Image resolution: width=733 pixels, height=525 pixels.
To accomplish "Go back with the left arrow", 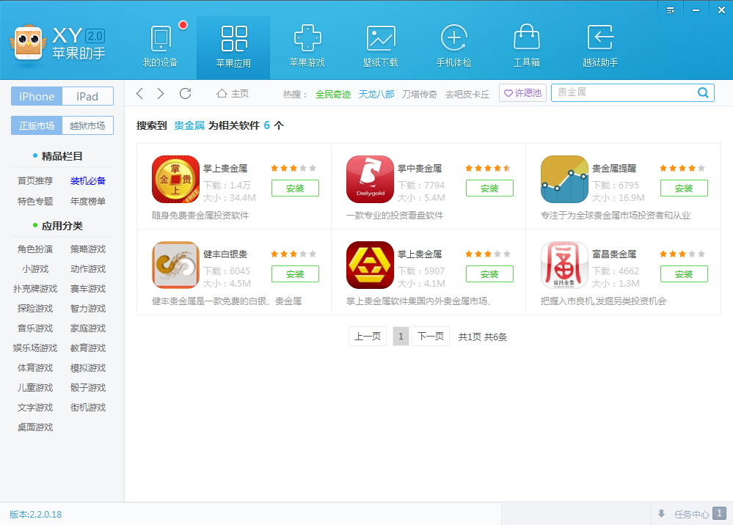I will click(x=139, y=93).
